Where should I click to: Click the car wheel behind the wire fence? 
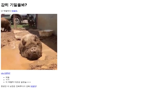(x=17, y=21)
